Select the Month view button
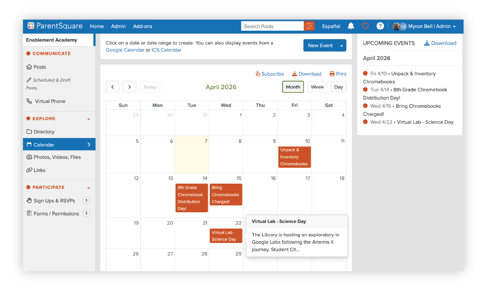This screenshot has width=485, height=293. [x=293, y=87]
